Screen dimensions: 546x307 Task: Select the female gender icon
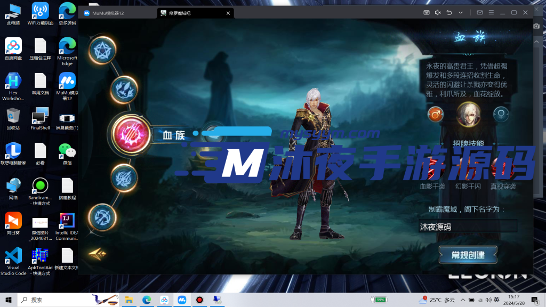tap(501, 114)
